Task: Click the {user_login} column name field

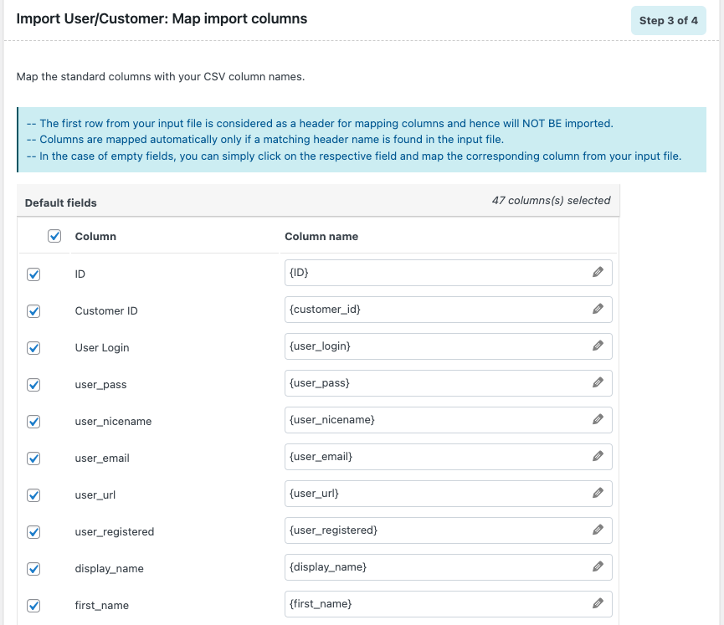Action: pyautogui.click(x=449, y=346)
